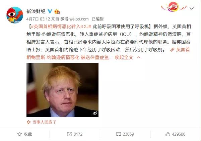The image size is (201, 141).
Task: Click the comment bubble icon
Action: click(119, 134)
